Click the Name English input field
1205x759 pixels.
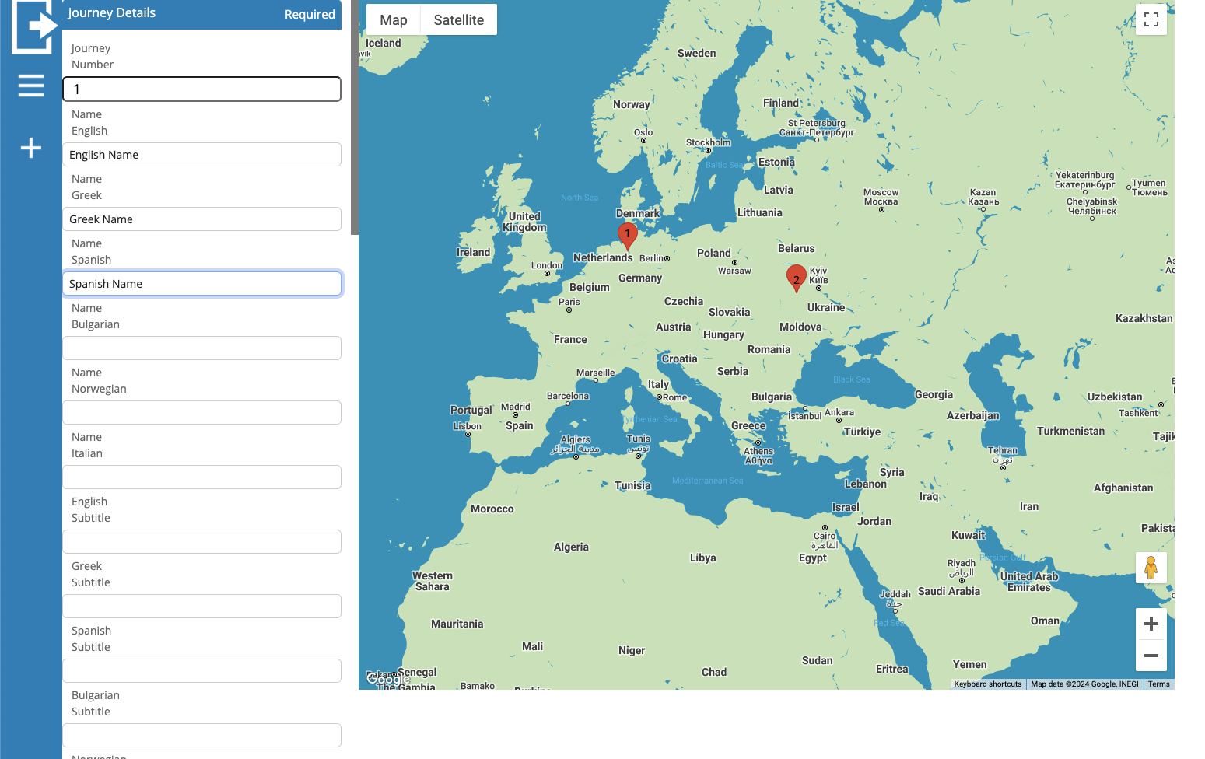[201, 155]
